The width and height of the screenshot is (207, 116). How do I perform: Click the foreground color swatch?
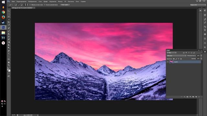point(8,70)
